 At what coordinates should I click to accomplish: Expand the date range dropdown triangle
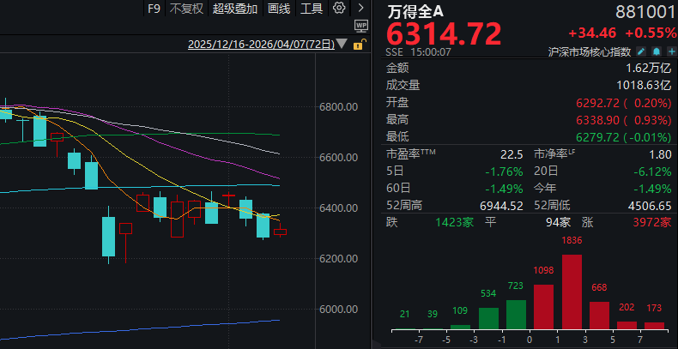(343, 44)
